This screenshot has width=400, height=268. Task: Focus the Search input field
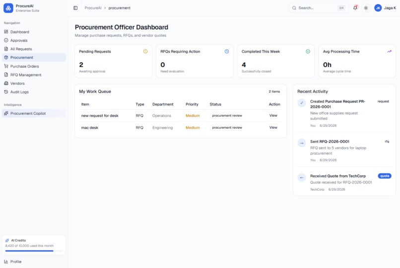coord(319,8)
